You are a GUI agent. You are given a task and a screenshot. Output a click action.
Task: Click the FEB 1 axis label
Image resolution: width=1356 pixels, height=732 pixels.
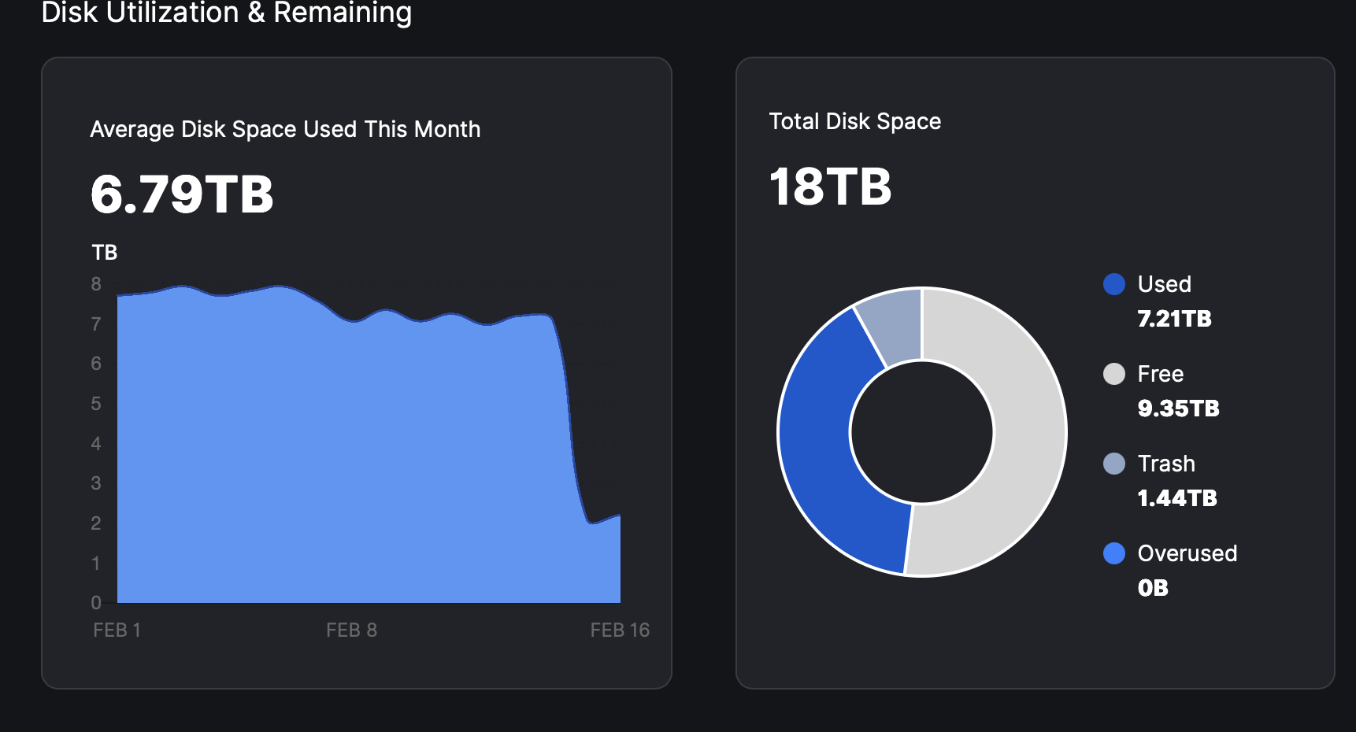pos(117,630)
